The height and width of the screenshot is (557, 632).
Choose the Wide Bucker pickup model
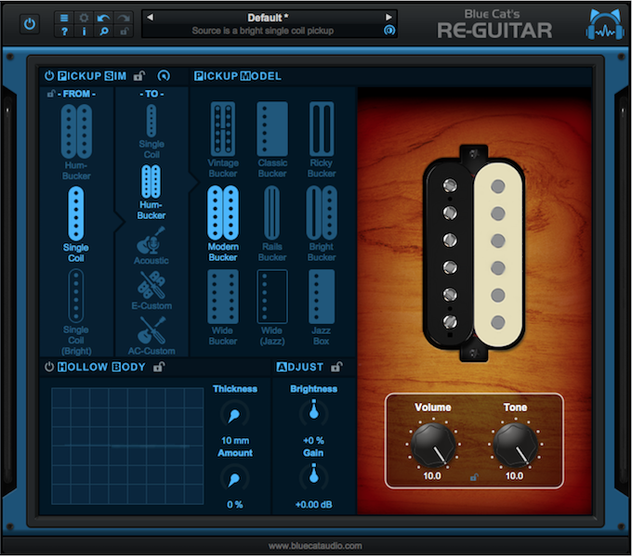click(x=223, y=307)
